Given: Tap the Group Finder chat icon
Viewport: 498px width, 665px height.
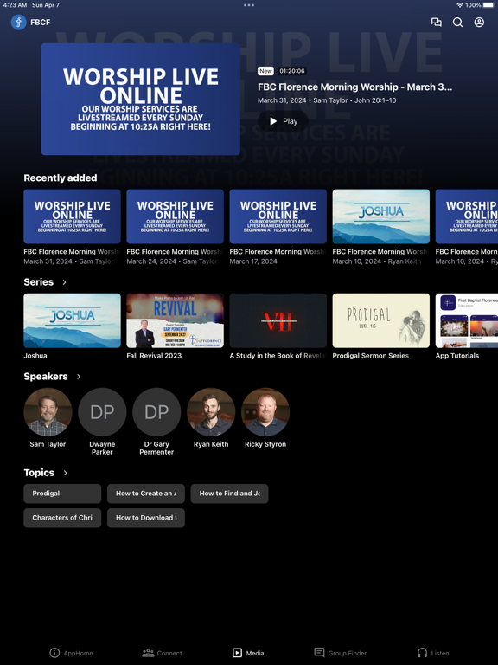Looking at the screenshot, I should (x=319, y=652).
